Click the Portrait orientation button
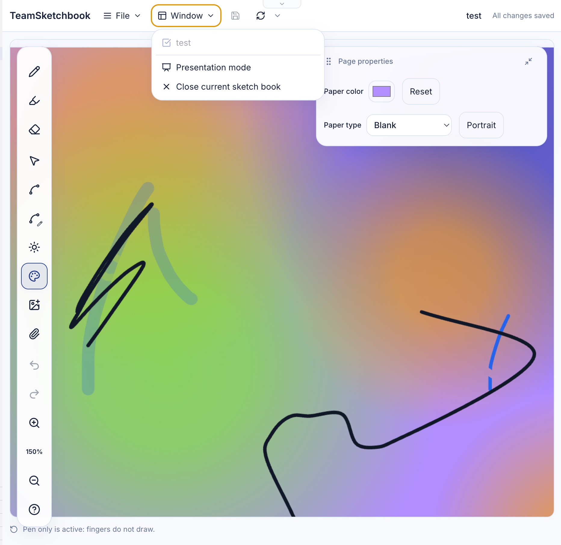The image size is (561, 545). tap(481, 125)
